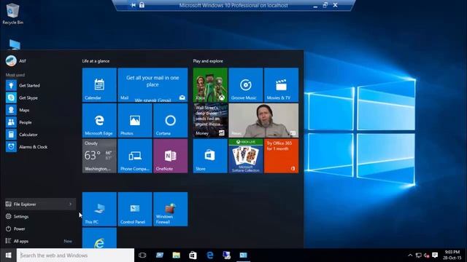
Task: Launch the OneNote tile
Action: pos(170,156)
